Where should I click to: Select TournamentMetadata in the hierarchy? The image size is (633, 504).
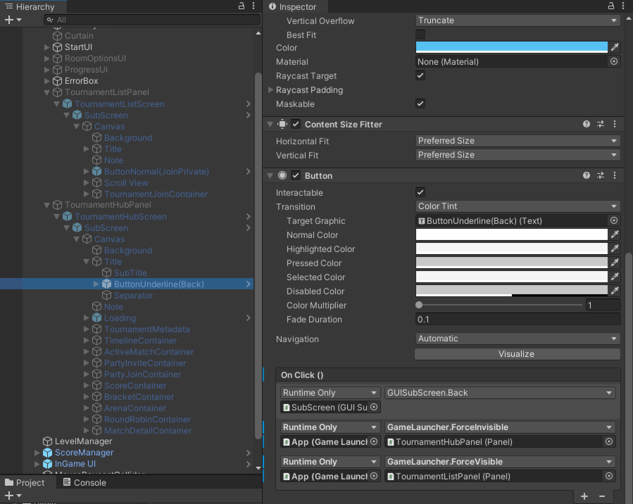point(147,329)
